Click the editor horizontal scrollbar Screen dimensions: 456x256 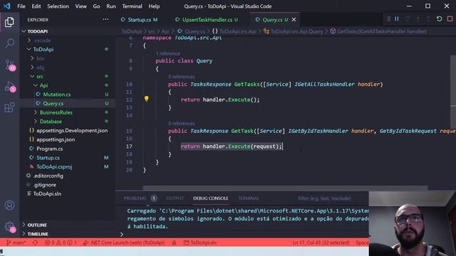285,188
